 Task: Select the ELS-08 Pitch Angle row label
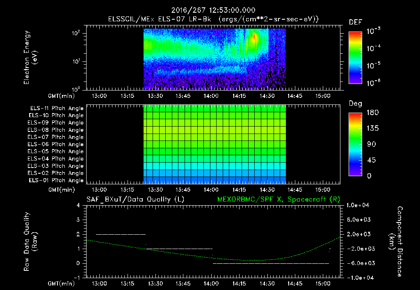coord(56,130)
